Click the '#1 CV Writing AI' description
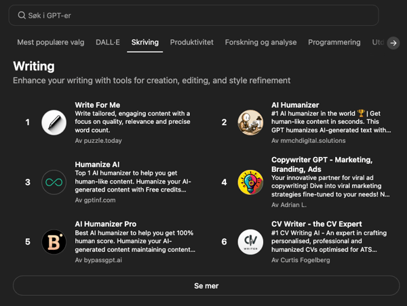Image resolution: width=407 pixels, height=306 pixels. [329, 241]
